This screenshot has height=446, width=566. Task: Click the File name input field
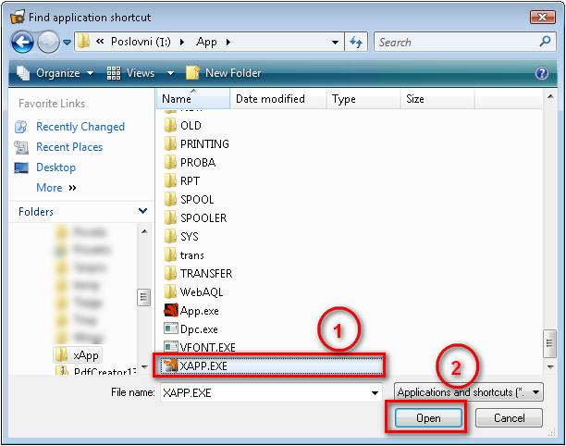click(x=263, y=392)
